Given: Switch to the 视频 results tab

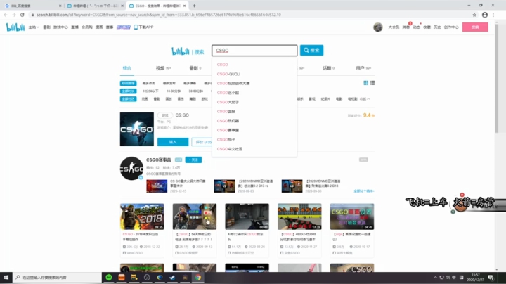Looking at the screenshot, I should point(163,68).
